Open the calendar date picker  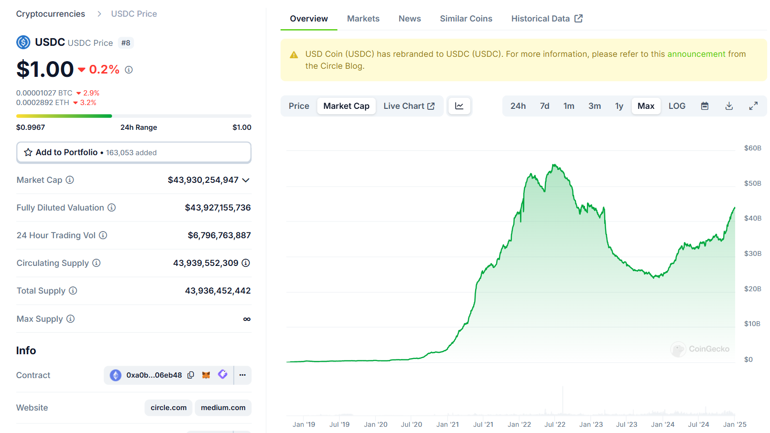705,106
